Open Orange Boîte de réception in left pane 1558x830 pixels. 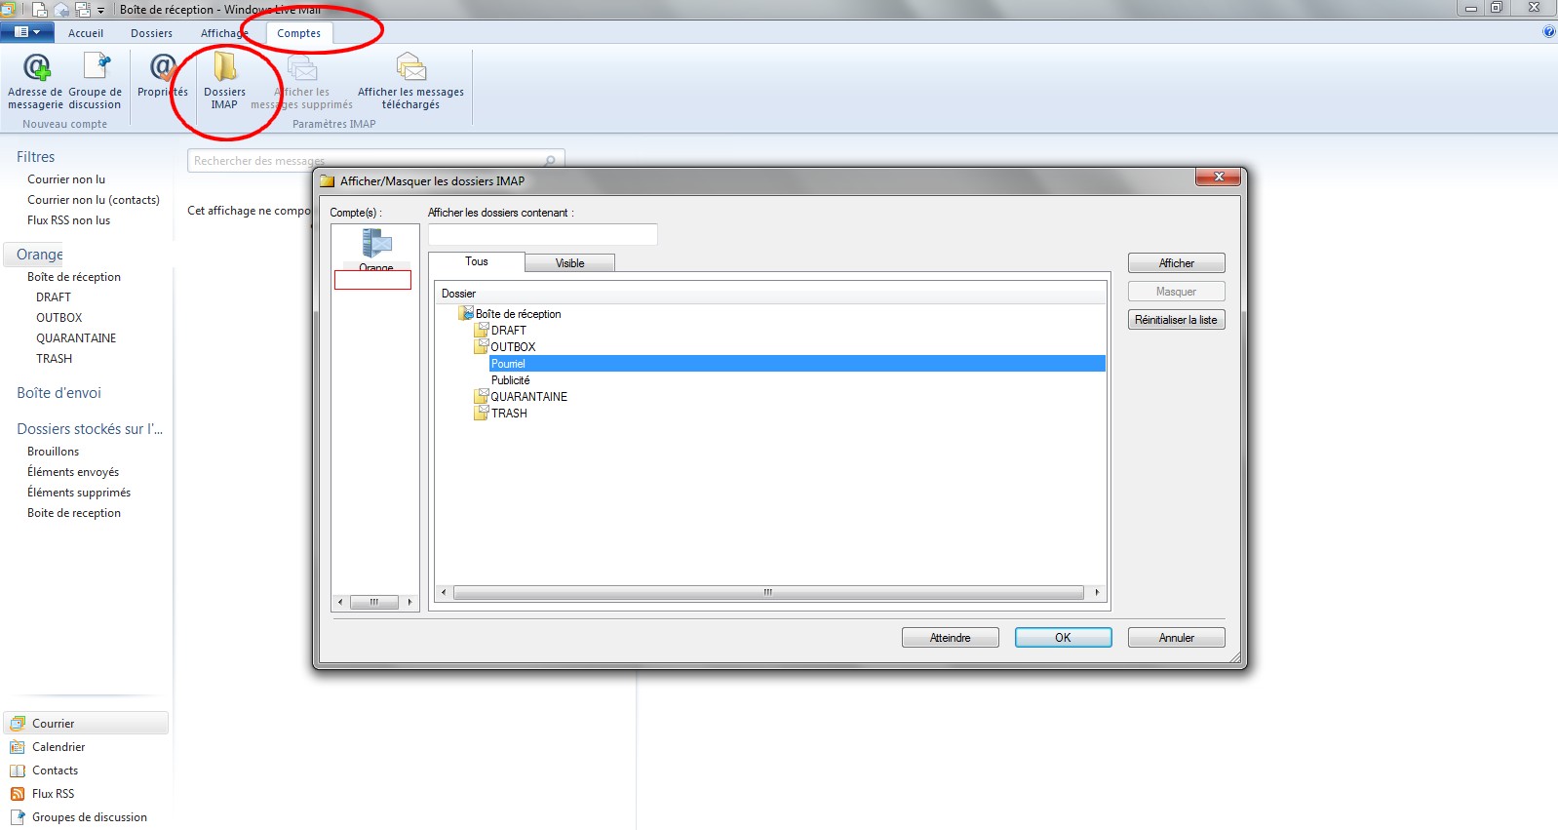(x=74, y=277)
